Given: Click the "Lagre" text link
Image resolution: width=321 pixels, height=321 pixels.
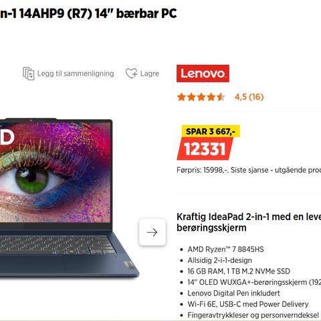Looking at the screenshot, I should pyautogui.click(x=150, y=74).
